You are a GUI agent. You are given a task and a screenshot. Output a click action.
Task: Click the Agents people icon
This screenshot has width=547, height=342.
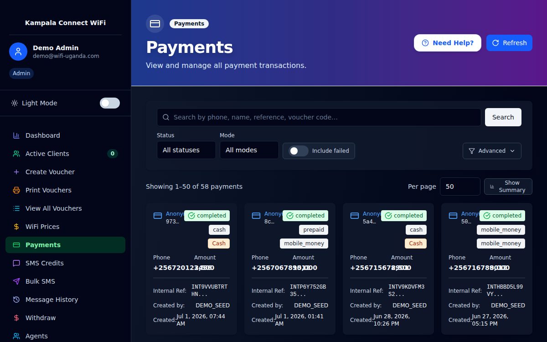[x=16, y=336]
